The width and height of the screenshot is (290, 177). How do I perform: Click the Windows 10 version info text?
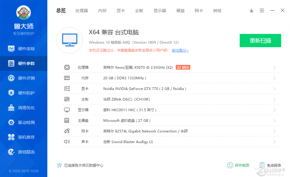point(134,42)
